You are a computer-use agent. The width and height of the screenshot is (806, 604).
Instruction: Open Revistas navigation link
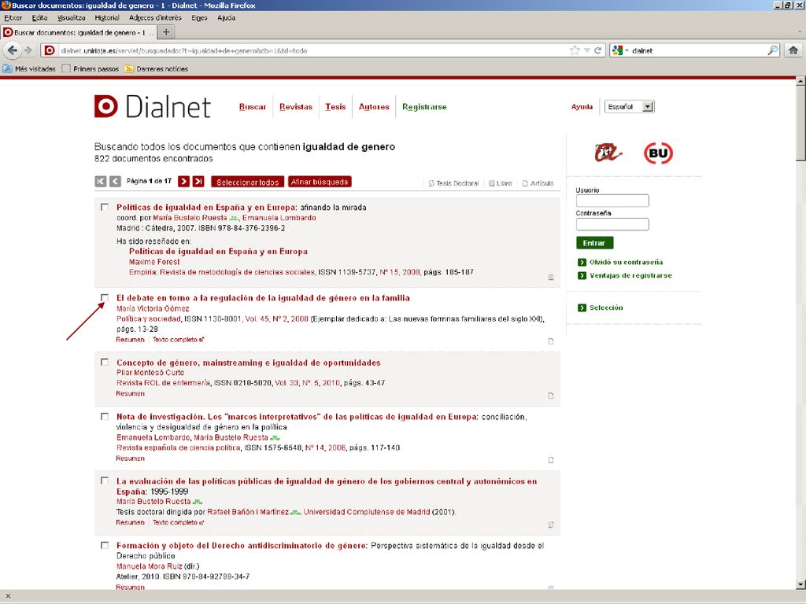296,107
